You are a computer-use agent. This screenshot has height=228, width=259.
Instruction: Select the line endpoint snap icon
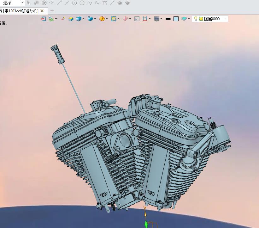(x=59, y=3)
